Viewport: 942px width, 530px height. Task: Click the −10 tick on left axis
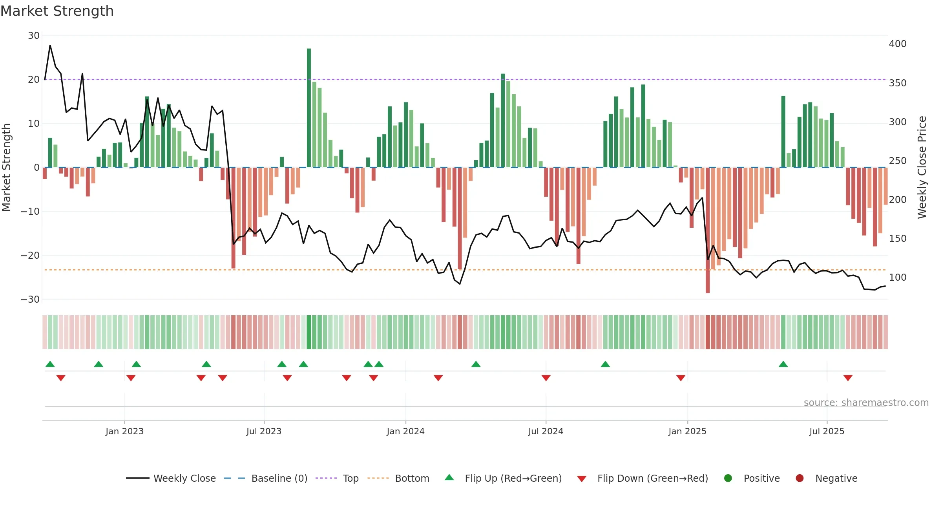[x=30, y=212]
